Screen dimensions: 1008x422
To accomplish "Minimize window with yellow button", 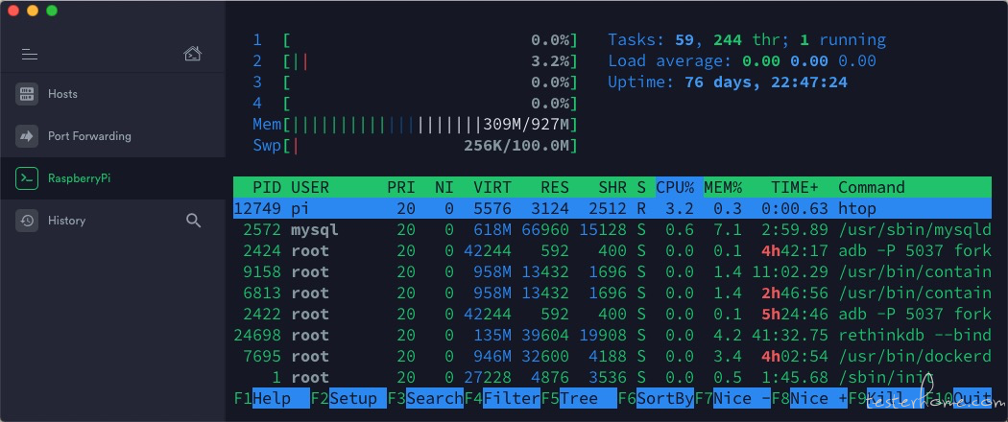I will click(x=32, y=11).
